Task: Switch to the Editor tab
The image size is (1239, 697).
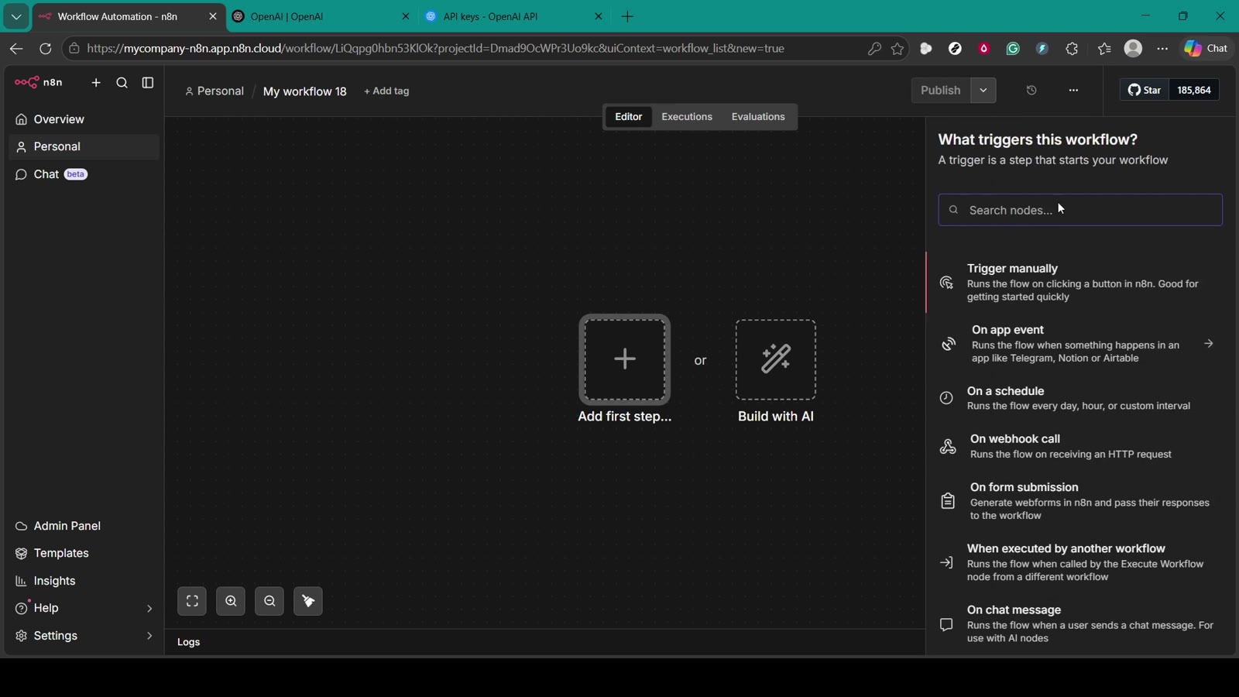Action: tap(628, 117)
